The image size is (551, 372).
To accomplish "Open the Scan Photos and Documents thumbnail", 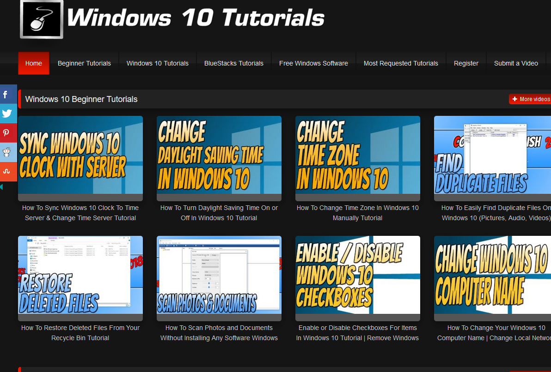I will coord(219,278).
